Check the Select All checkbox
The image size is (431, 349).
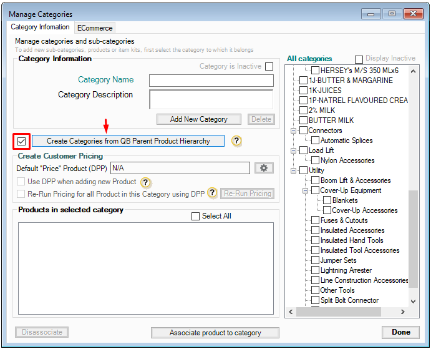click(196, 216)
